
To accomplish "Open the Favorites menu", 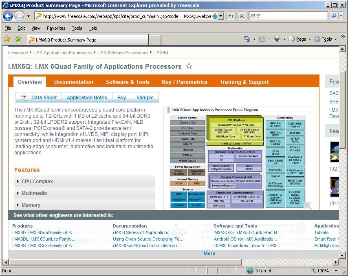I will click(x=56, y=28).
